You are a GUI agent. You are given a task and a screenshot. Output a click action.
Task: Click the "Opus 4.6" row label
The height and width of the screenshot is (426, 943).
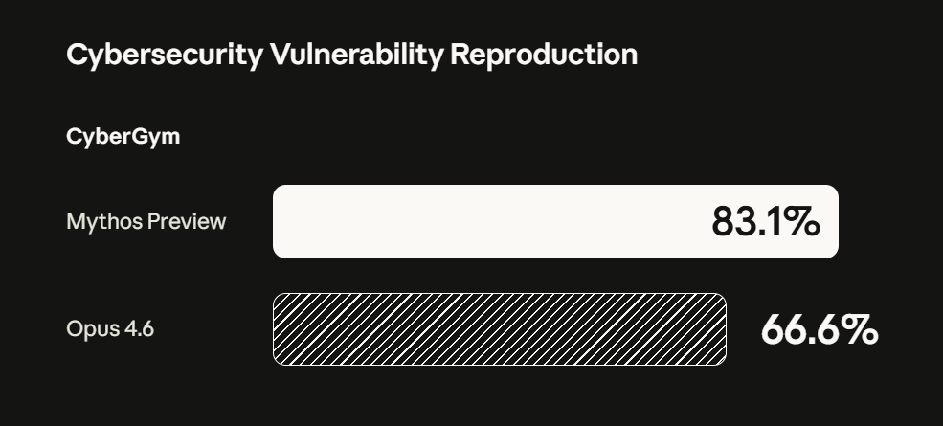tap(109, 329)
